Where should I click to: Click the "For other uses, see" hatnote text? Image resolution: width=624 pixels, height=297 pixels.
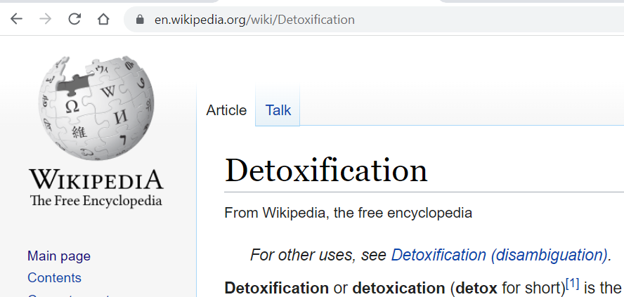coord(318,255)
